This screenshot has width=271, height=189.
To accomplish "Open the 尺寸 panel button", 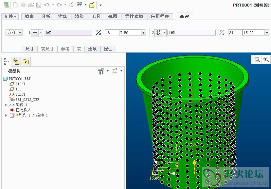I will pyautogui.click(x=30, y=49).
